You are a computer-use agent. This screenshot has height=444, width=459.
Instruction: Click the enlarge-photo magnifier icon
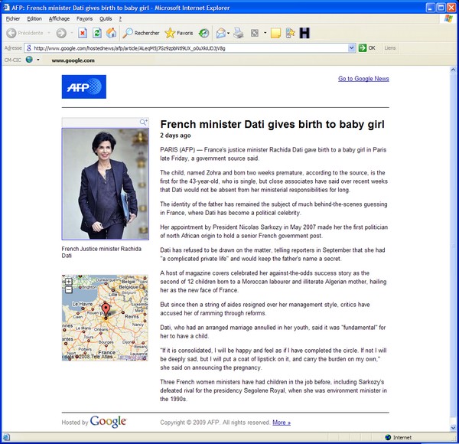(x=144, y=122)
